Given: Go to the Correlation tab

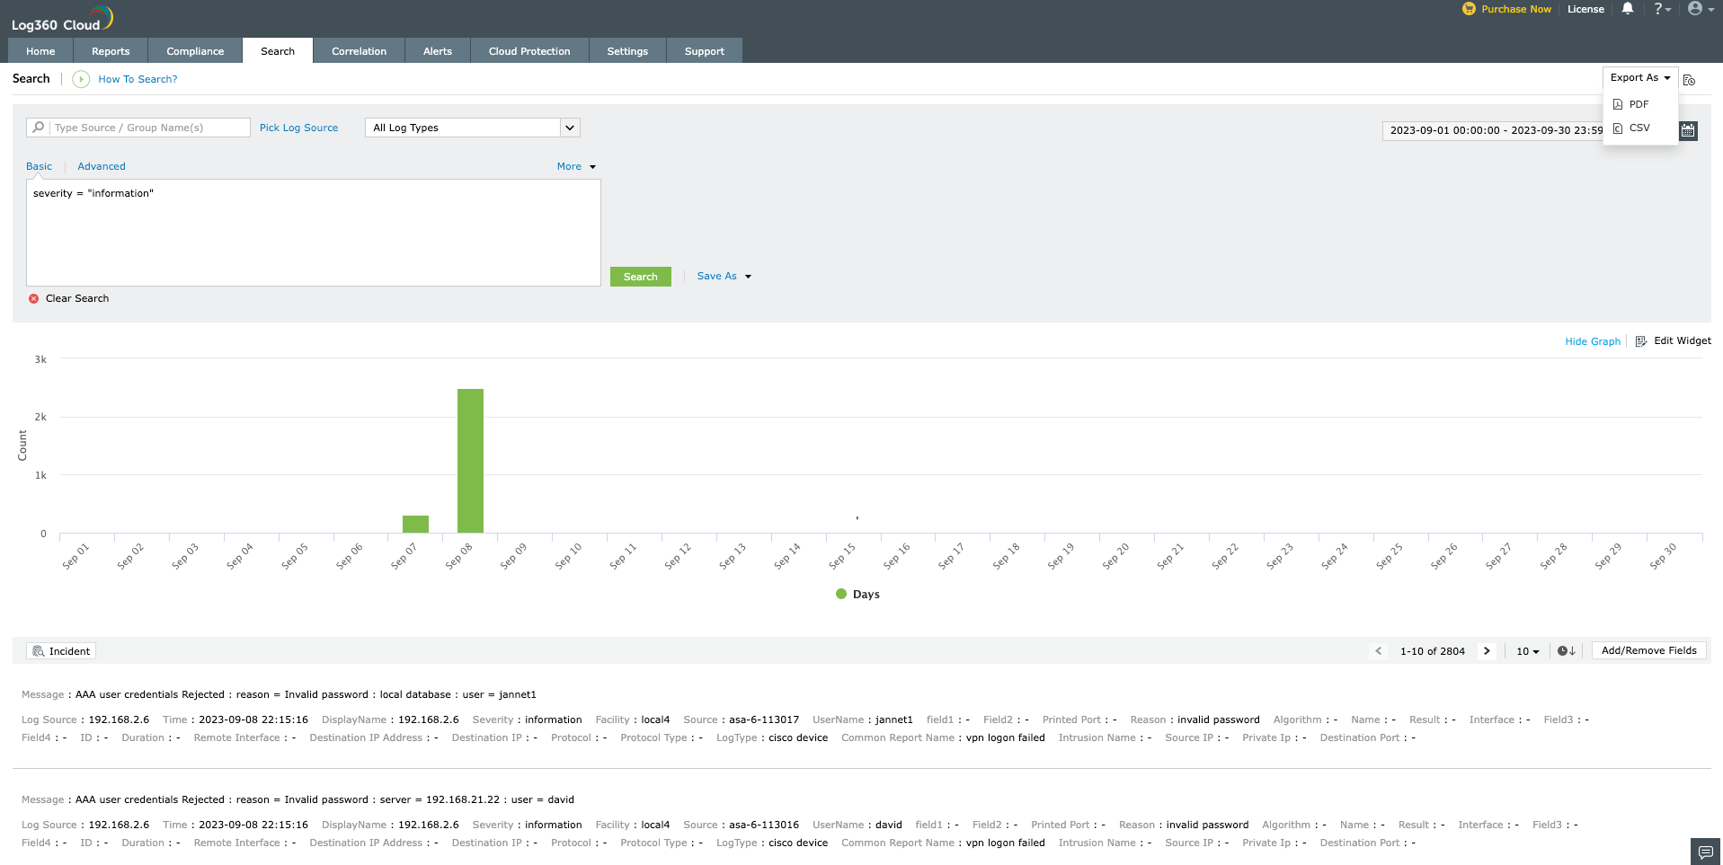Looking at the screenshot, I should pos(359,51).
